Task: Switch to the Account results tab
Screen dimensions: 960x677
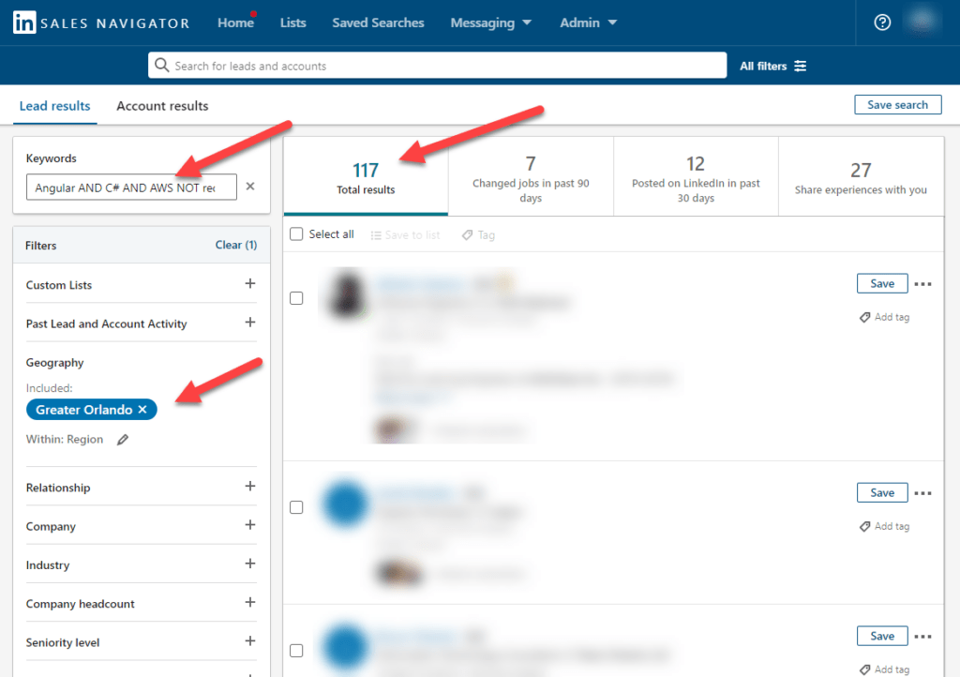Action: [x=162, y=106]
